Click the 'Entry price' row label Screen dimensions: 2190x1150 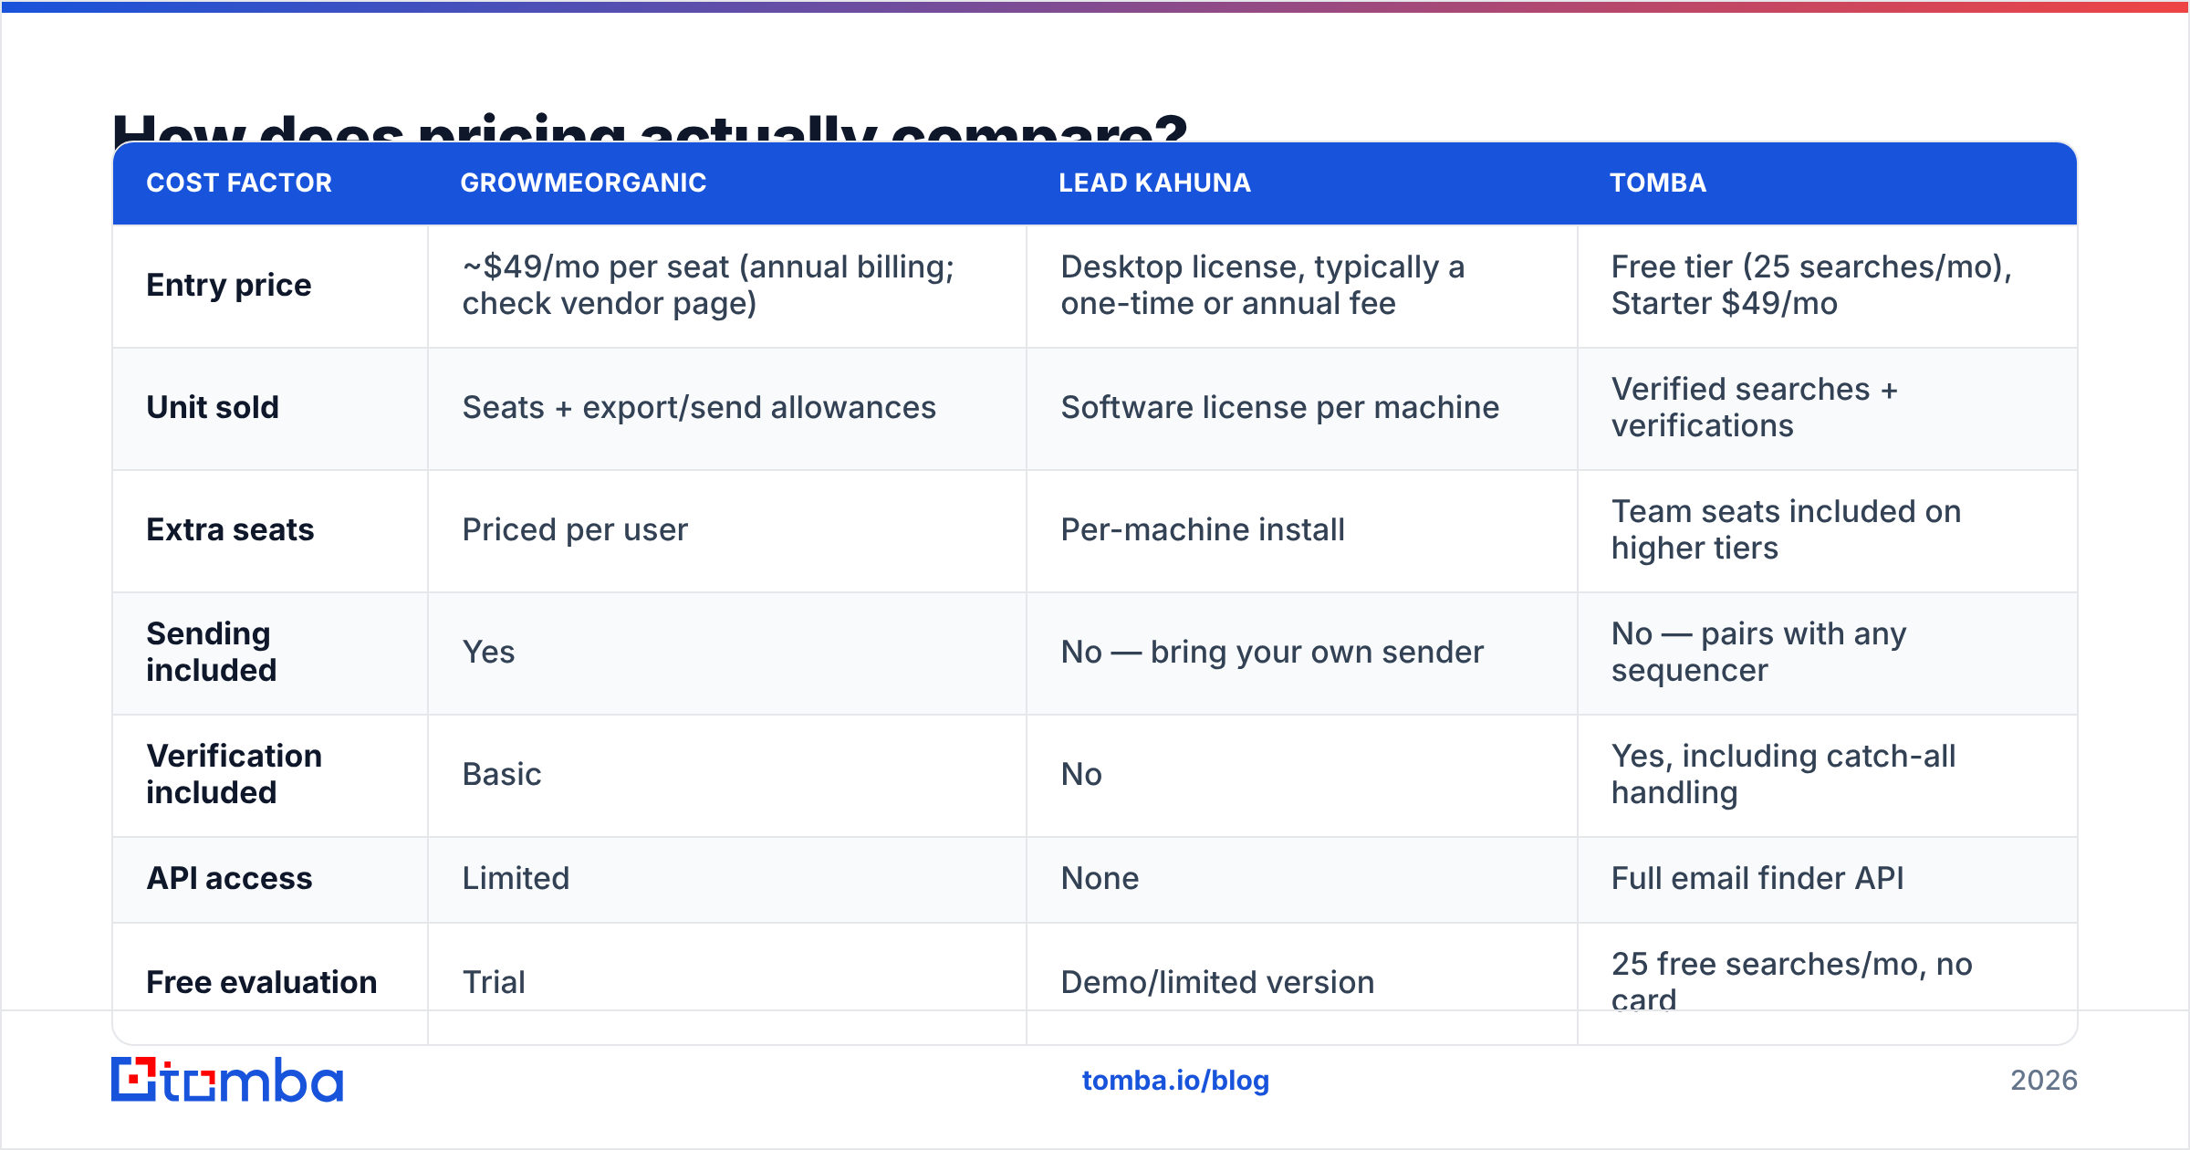click(x=229, y=286)
